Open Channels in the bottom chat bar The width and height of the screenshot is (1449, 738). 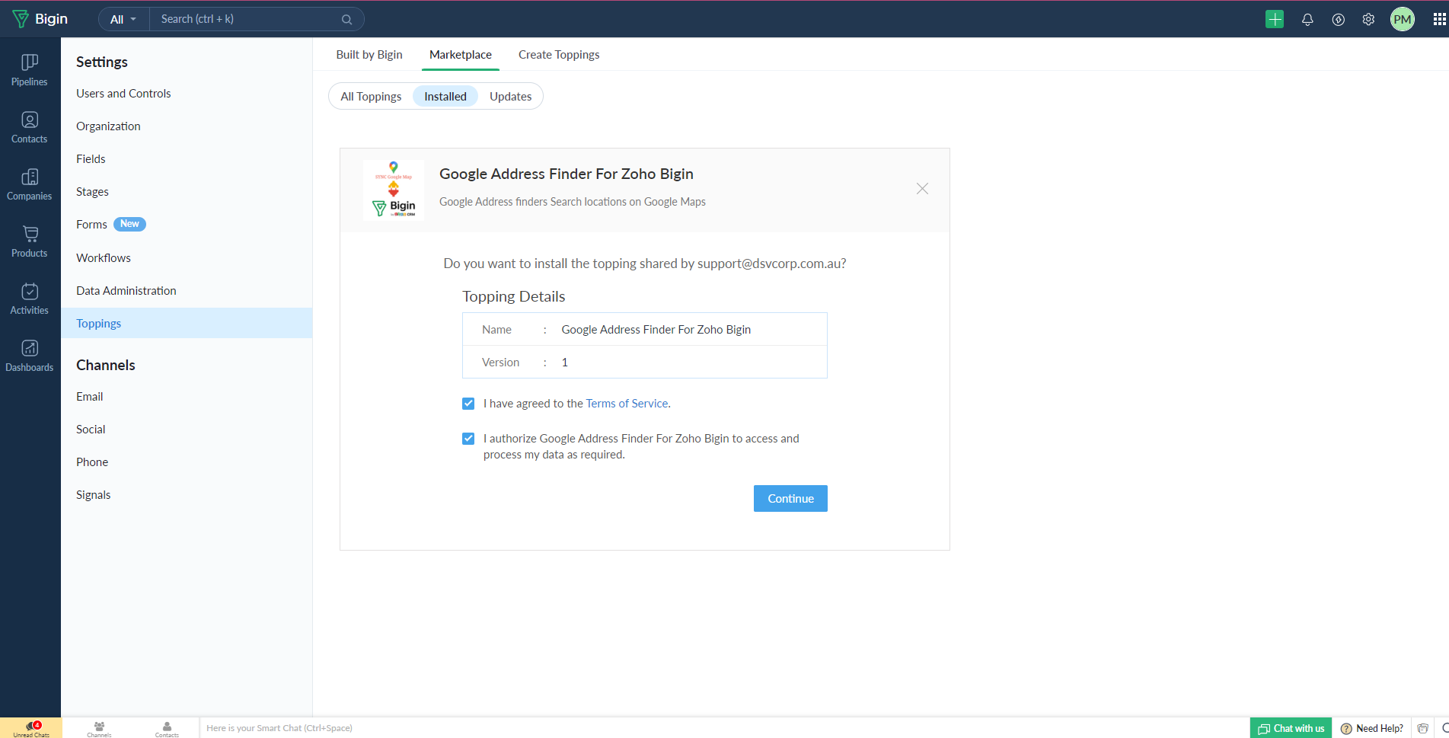click(x=99, y=729)
